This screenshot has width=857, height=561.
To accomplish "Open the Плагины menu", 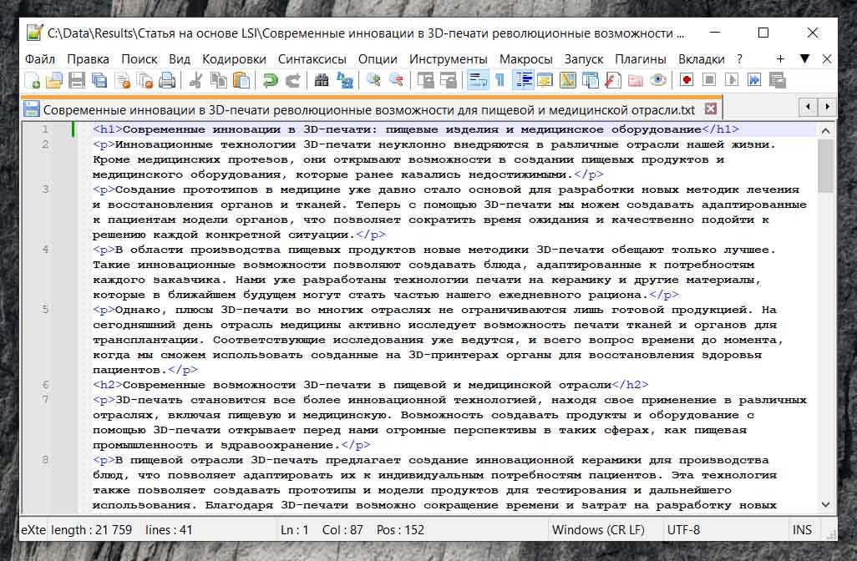I will point(640,59).
